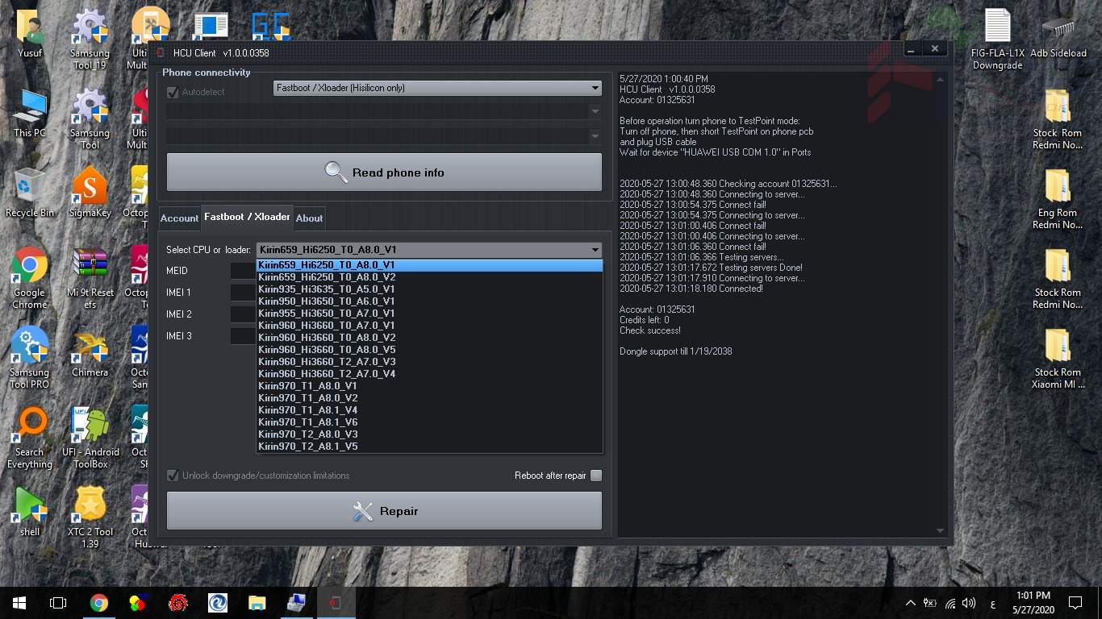Click the input language indicator in tray
The image size is (1102, 619).
(x=992, y=603)
